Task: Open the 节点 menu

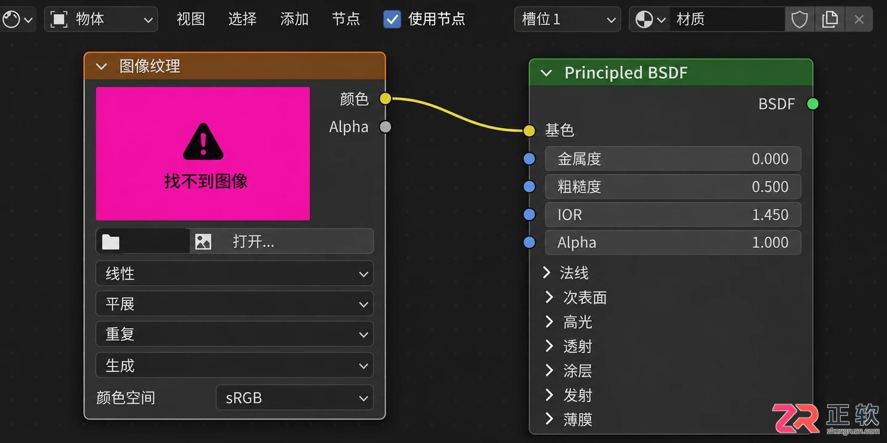Action: click(346, 20)
